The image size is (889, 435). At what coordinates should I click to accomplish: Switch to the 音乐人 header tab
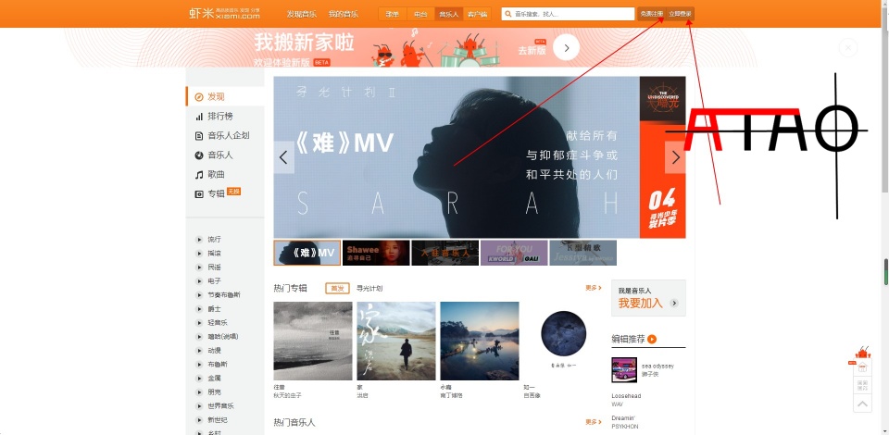coord(449,14)
